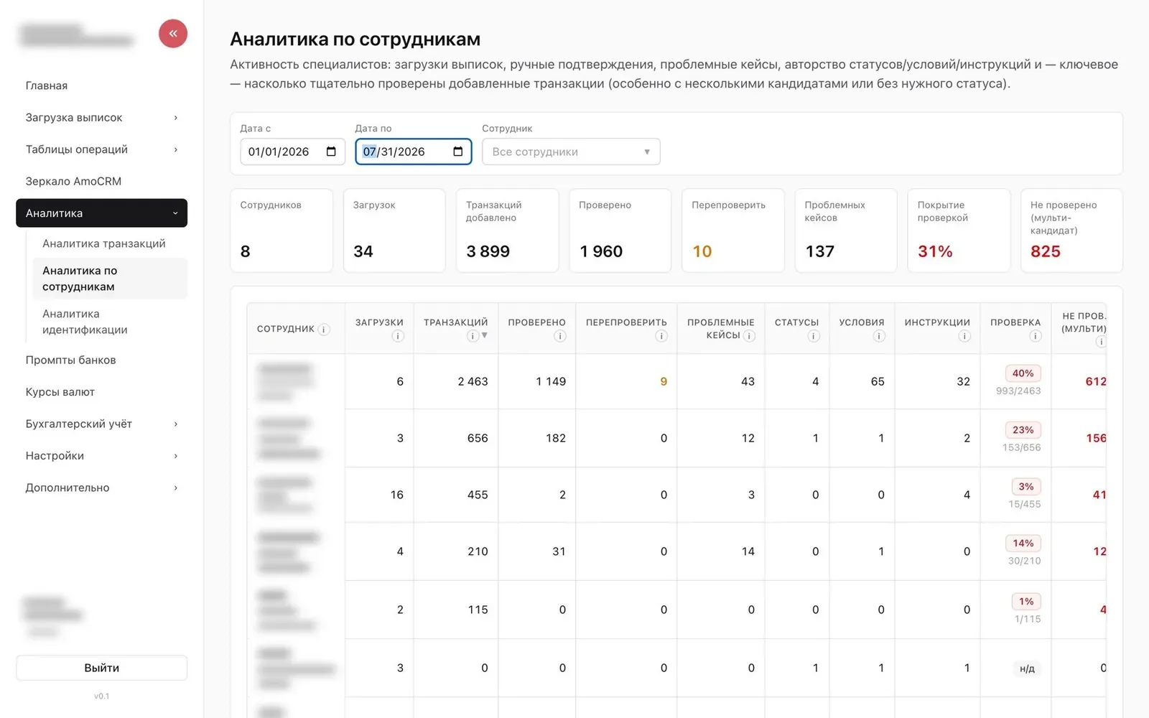Show info tooltip for Загрузки column
The height and width of the screenshot is (718, 1149).
(398, 336)
